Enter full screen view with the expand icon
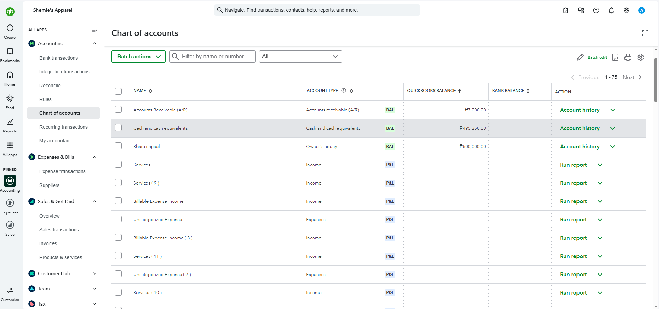The width and height of the screenshot is (659, 309). tap(645, 33)
